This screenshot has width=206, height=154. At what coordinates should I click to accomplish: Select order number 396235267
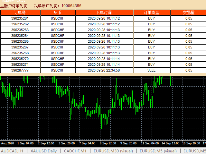tap(20, 47)
